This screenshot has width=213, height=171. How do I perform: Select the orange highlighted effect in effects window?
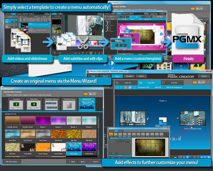pos(111,135)
